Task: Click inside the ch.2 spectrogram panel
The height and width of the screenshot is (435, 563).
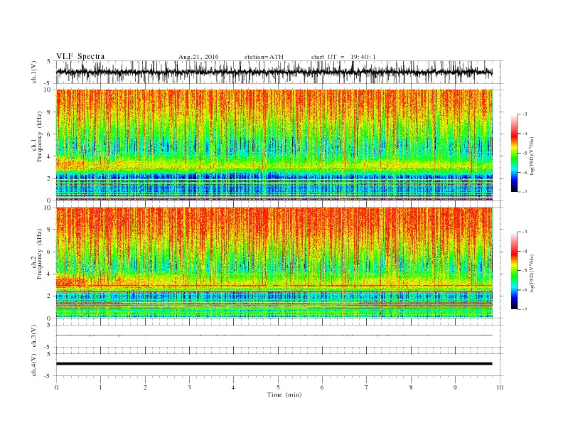Action: [x=274, y=262]
